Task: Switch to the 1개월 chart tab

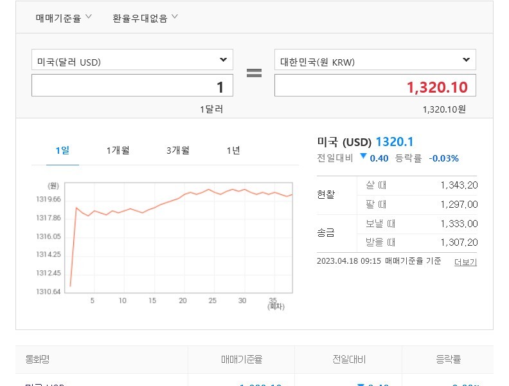Action: (x=118, y=151)
